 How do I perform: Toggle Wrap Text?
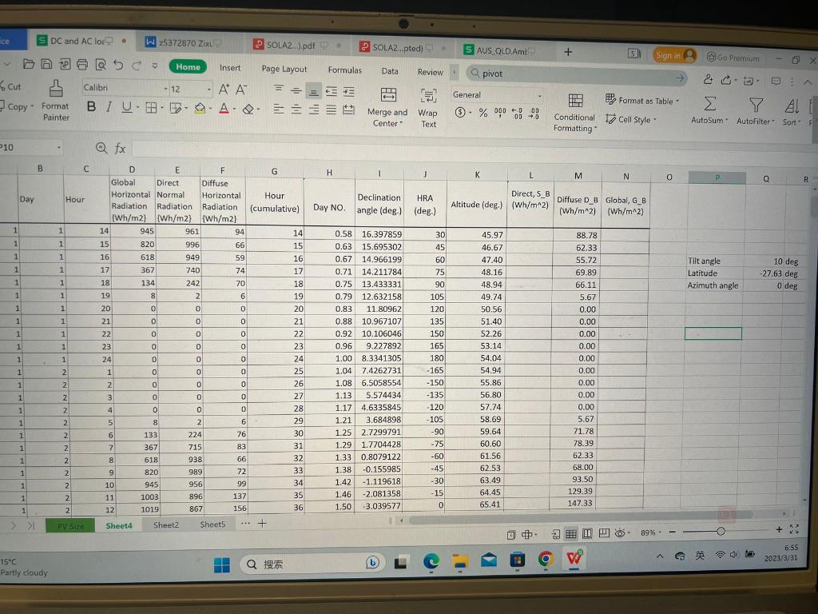coord(428,108)
